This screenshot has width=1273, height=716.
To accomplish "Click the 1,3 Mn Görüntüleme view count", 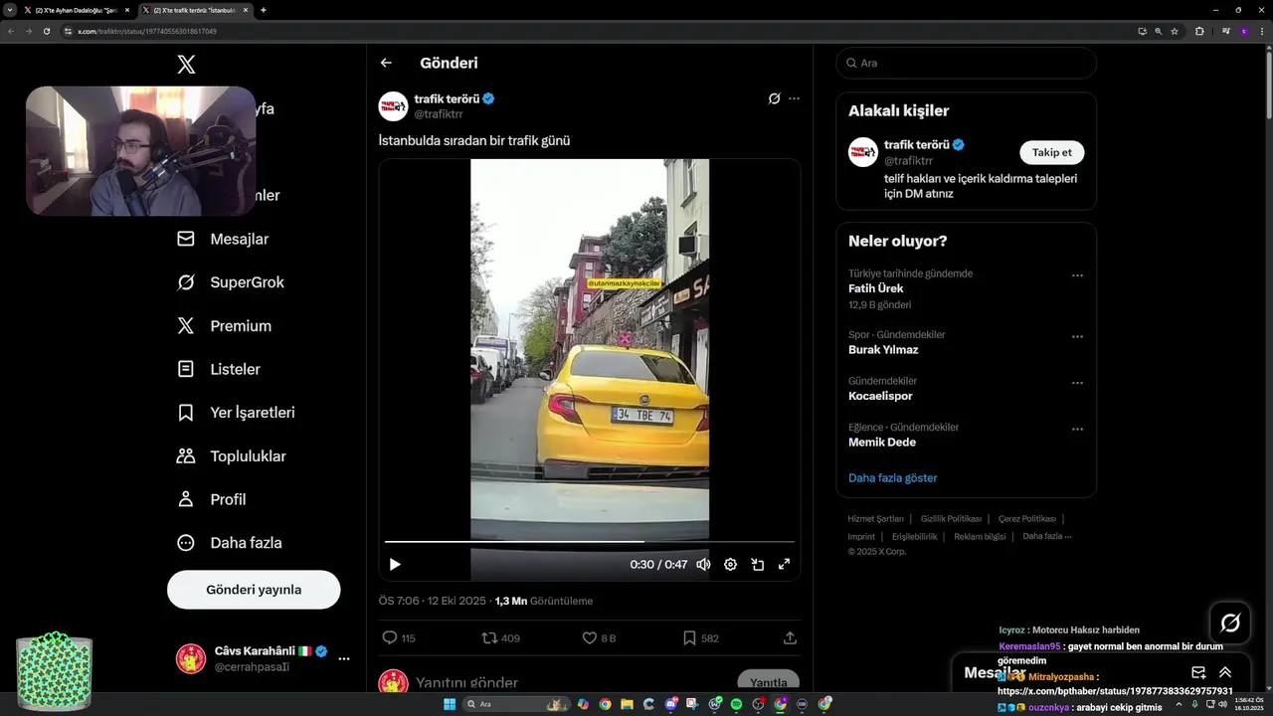I will [x=544, y=601].
